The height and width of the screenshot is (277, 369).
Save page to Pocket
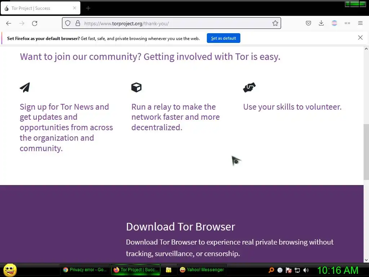point(308,23)
